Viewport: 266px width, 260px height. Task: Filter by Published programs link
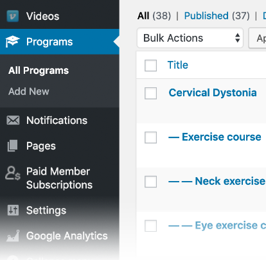point(206,16)
